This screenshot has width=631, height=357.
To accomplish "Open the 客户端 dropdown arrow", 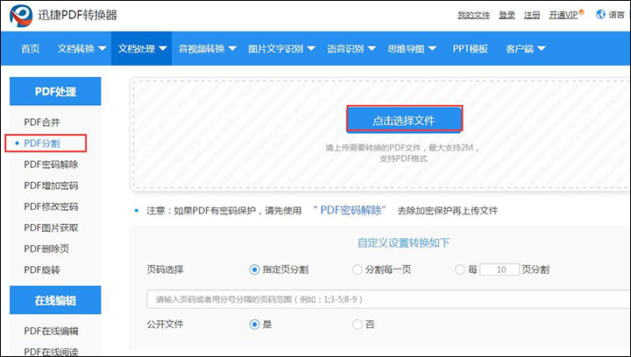I will tap(542, 49).
